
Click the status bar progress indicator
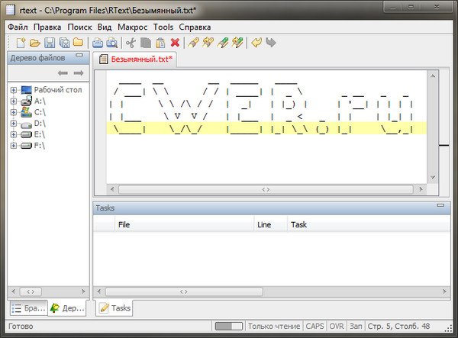point(229,326)
